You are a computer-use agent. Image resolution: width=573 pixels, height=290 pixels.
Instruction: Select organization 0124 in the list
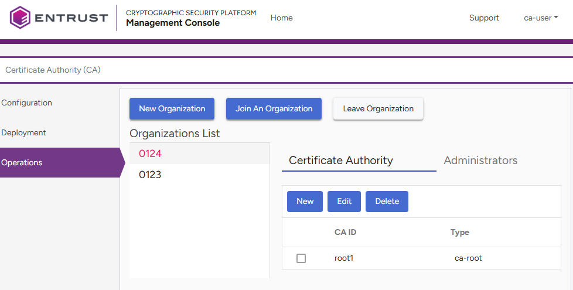click(x=151, y=154)
